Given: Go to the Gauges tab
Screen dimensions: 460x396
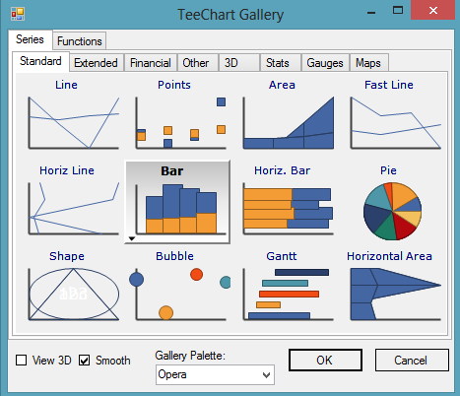Looking at the screenshot, I should coord(325,63).
